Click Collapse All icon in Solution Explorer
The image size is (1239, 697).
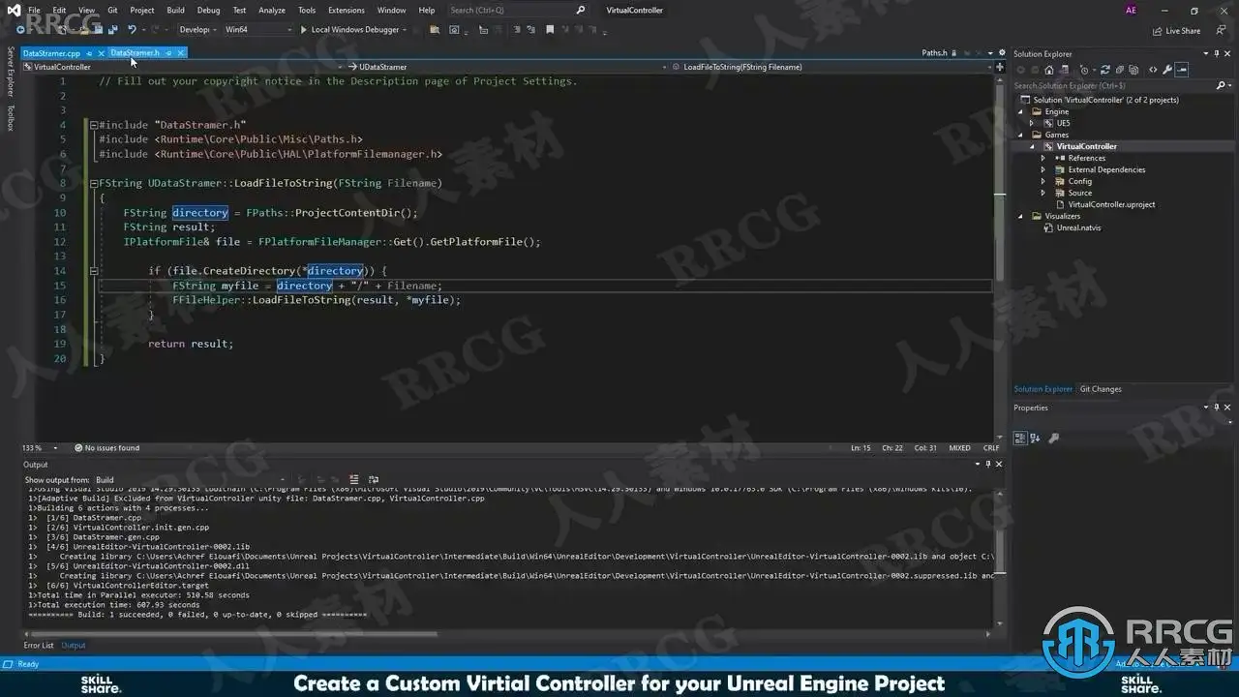(x=1119, y=70)
